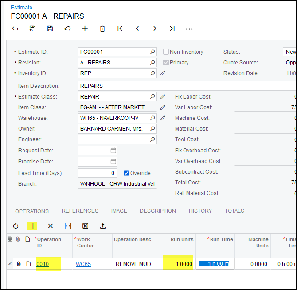Open the TOTALS tab
Viewport: 297px width, 290px height.
pyautogui.click(x=234, y=211)
